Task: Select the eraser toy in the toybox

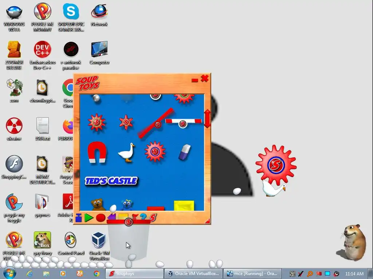Action: point(185,152)
